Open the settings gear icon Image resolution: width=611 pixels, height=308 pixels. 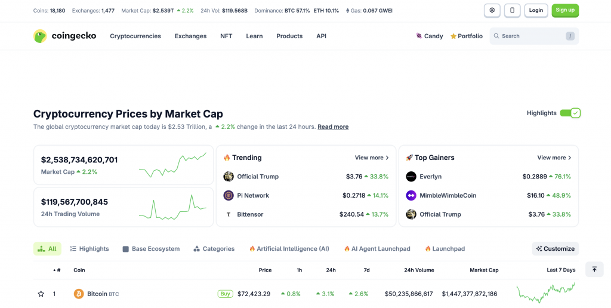coord(492,10)
